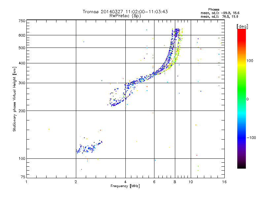Click the colorbar tick label "-100"
The width and height of the screenshot is (264, 198).
[251, 138]
